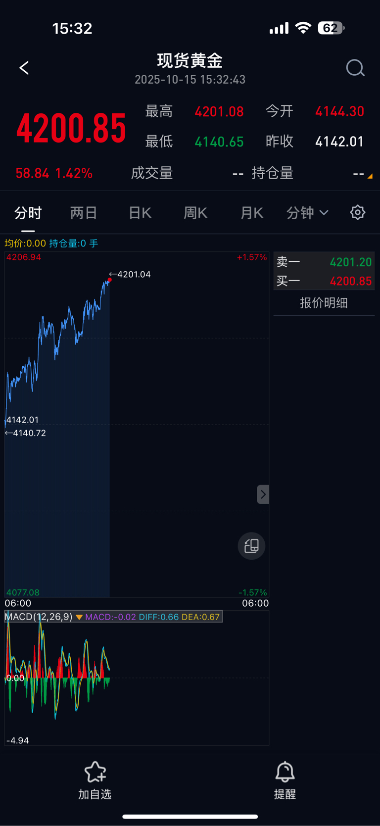Open the search magnifier icon
Screen dimensions: 380x826
click(355, 68)
